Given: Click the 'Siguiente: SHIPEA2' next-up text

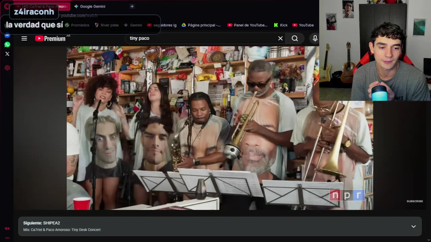Looking at the screenshot, I should point(41,223).
